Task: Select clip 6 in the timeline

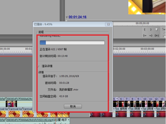Action: click(122, 102)
